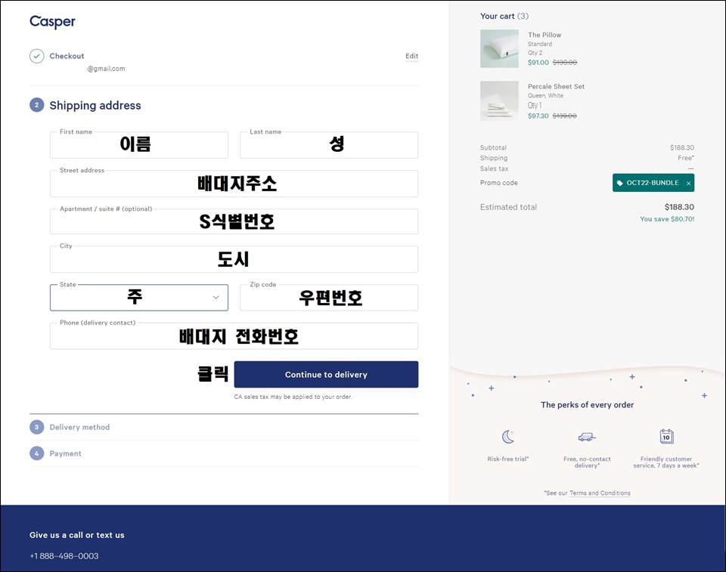Viewport: 726px width, 572px height.
Task: Click the Sheet Set sale price $97.30
Action: point(538,116)
